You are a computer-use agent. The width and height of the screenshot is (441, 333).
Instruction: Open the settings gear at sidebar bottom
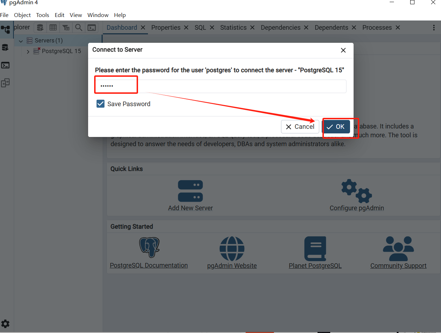5,323
